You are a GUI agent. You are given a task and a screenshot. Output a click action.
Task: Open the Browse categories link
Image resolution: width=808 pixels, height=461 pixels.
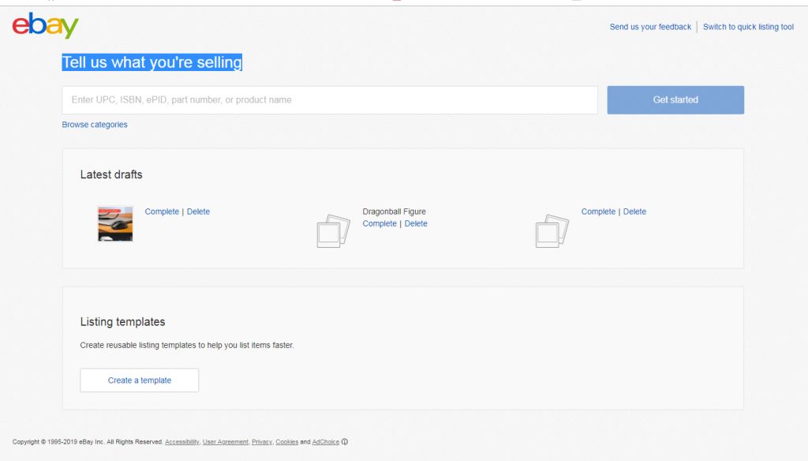[x=95, y=125]
